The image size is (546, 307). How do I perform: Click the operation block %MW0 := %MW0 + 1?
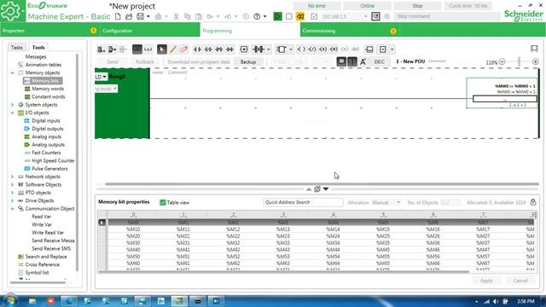pyautogui.click(x=504, y=99)
